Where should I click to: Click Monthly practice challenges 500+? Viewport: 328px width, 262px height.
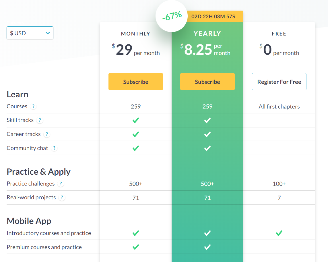(135, 184)
